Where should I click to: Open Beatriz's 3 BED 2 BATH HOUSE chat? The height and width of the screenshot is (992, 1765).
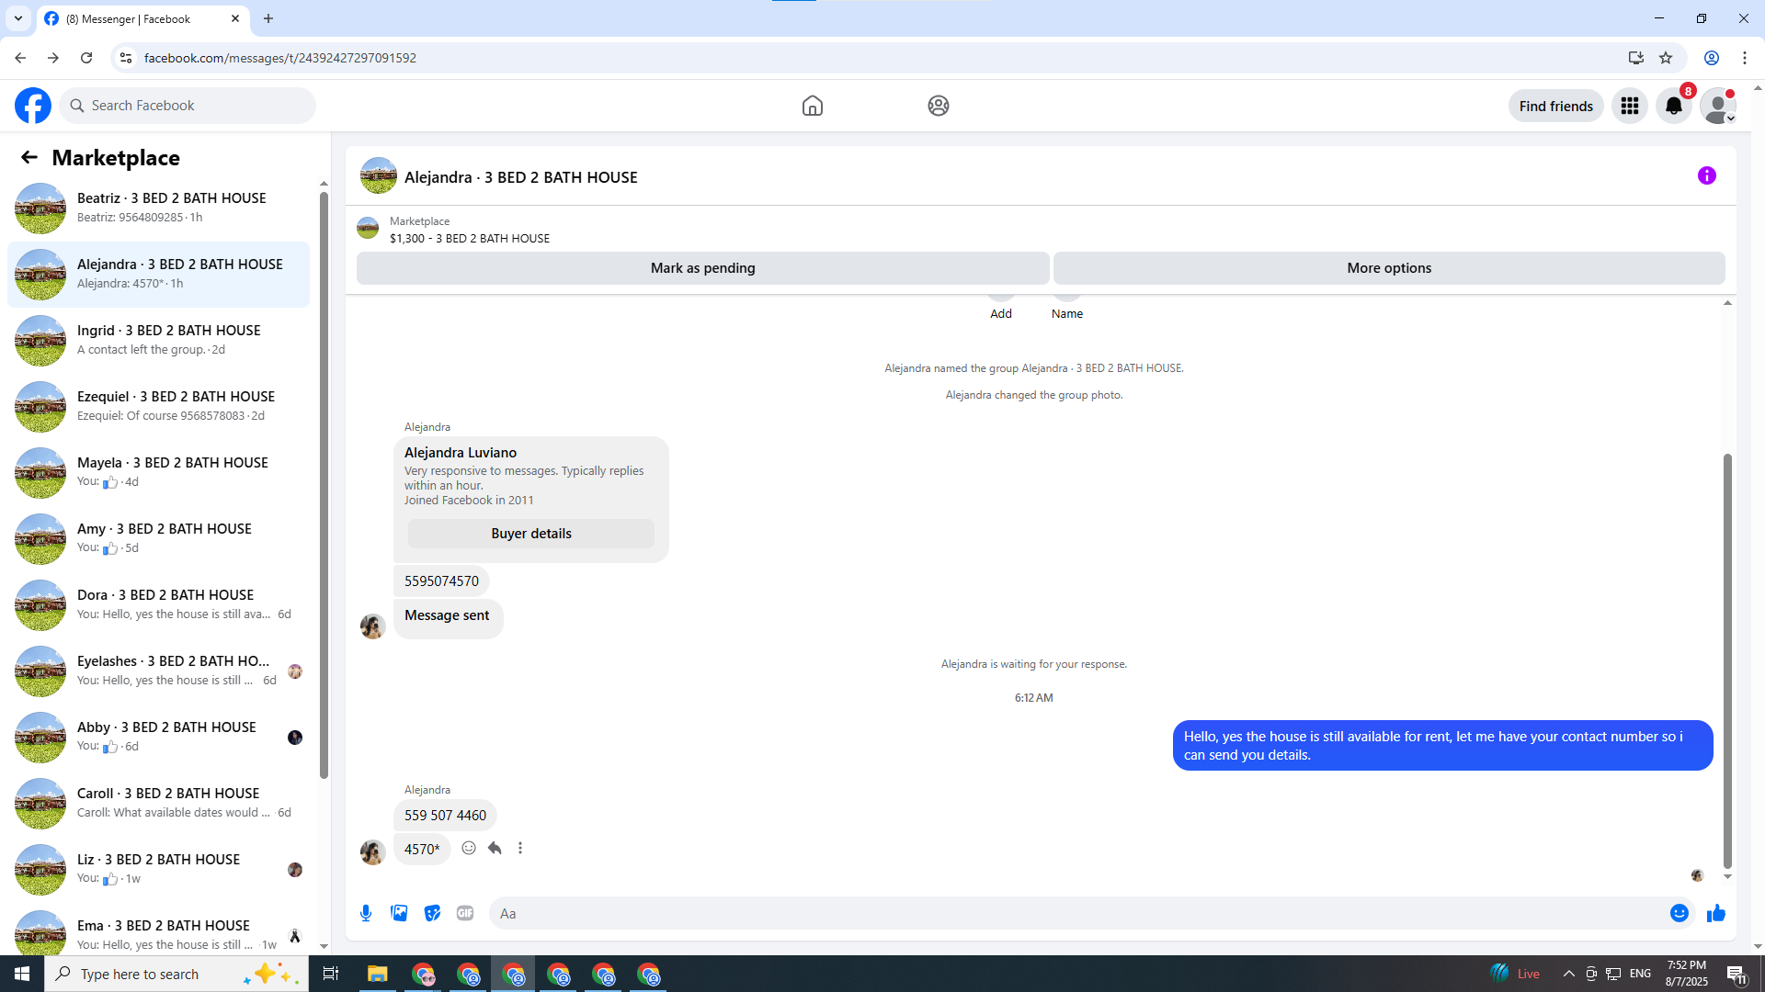pyautogui.click(x=159, y=209)
